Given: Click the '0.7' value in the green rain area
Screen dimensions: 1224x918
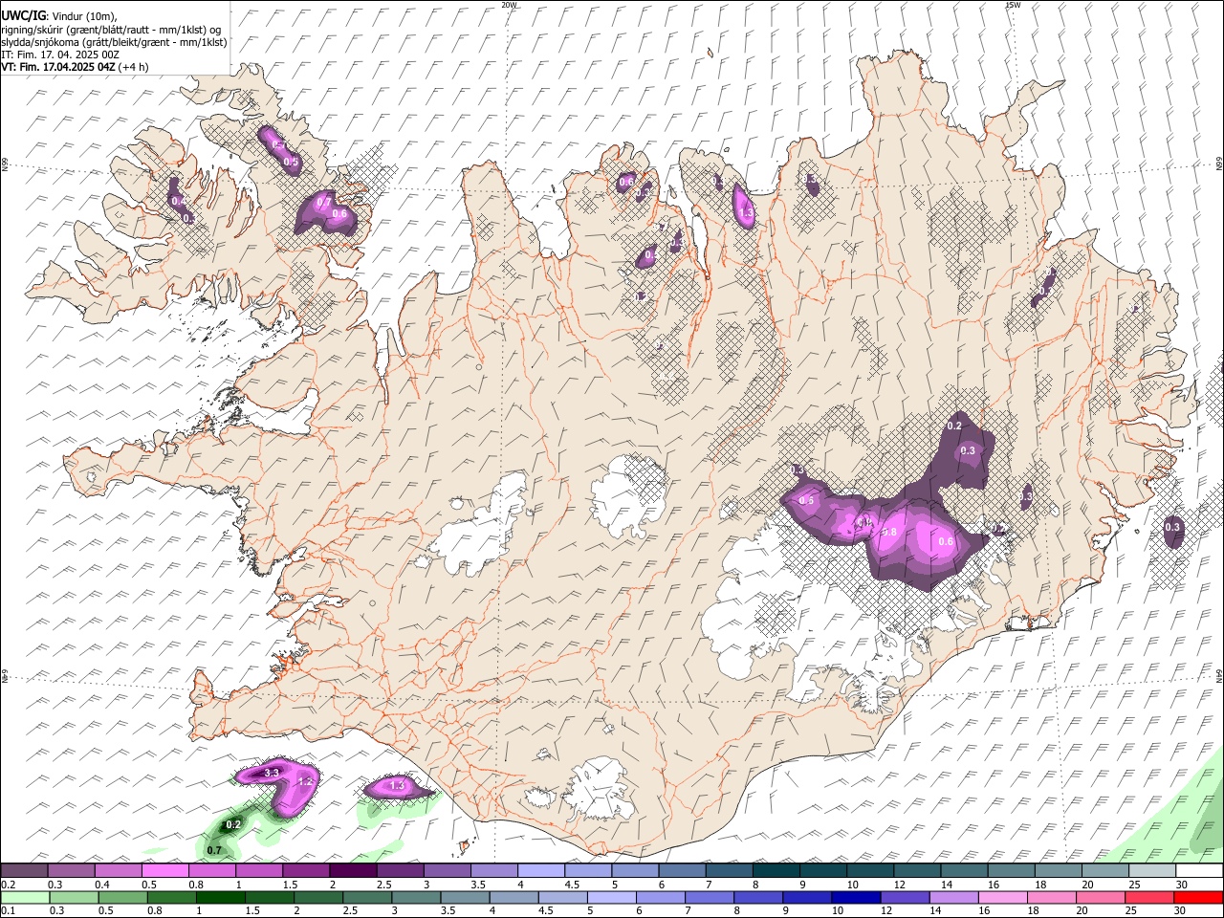Looking at the screenshot, I should (x=214, y=850).
